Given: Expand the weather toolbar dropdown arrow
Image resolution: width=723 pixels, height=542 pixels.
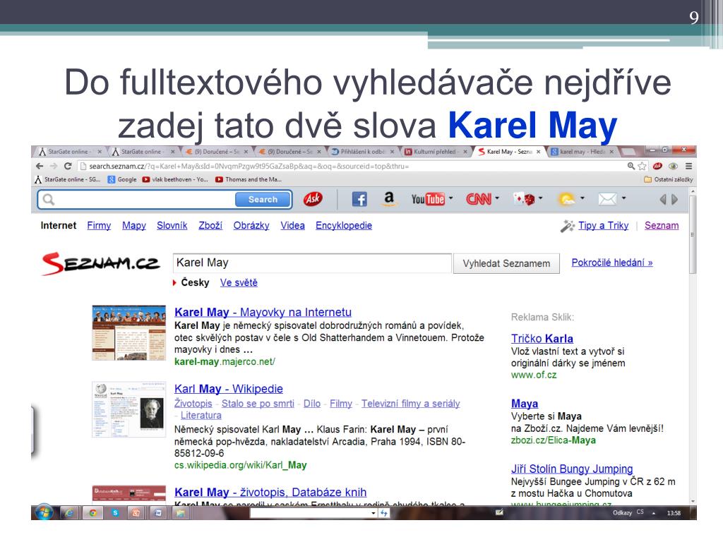Looking at the screenshot, I should pos(582,198).
